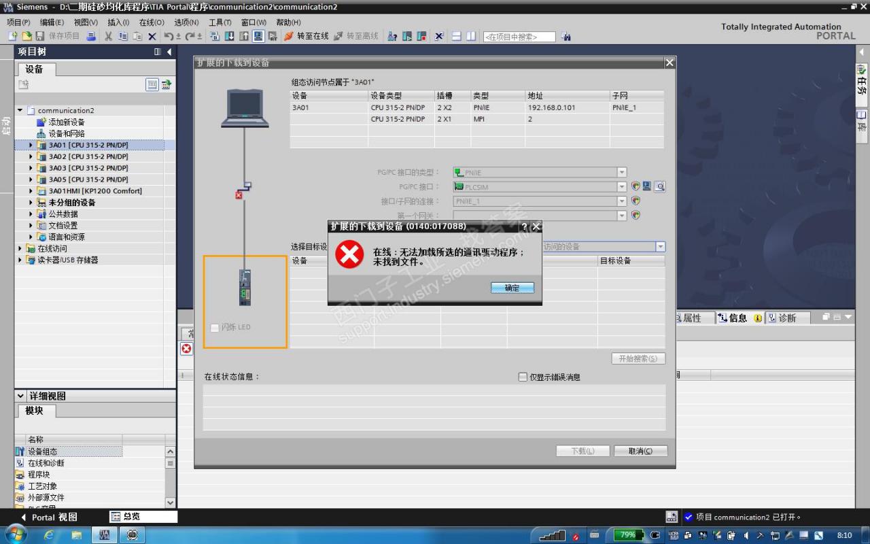This screenshot has width=870, height=544.
Task: Collapse the 详细视图 panel
Action: [x=20, y=396]
